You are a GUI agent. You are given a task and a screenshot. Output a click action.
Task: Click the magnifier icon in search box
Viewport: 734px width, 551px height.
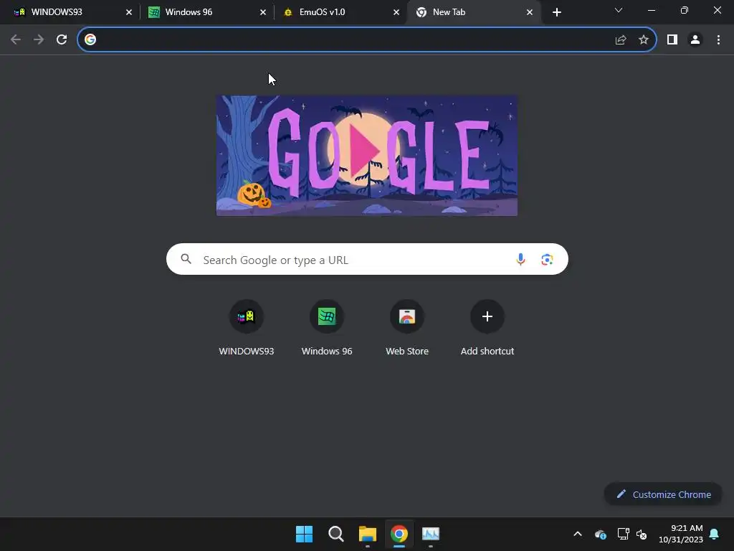[186, 259]
